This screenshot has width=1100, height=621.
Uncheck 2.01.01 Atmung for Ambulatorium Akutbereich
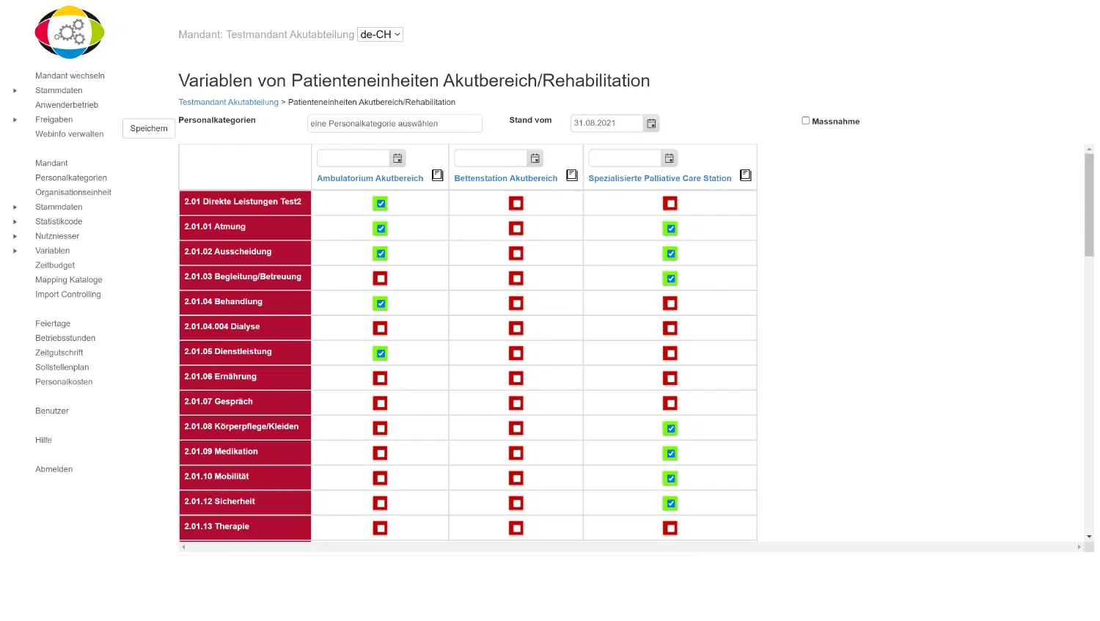380,228
